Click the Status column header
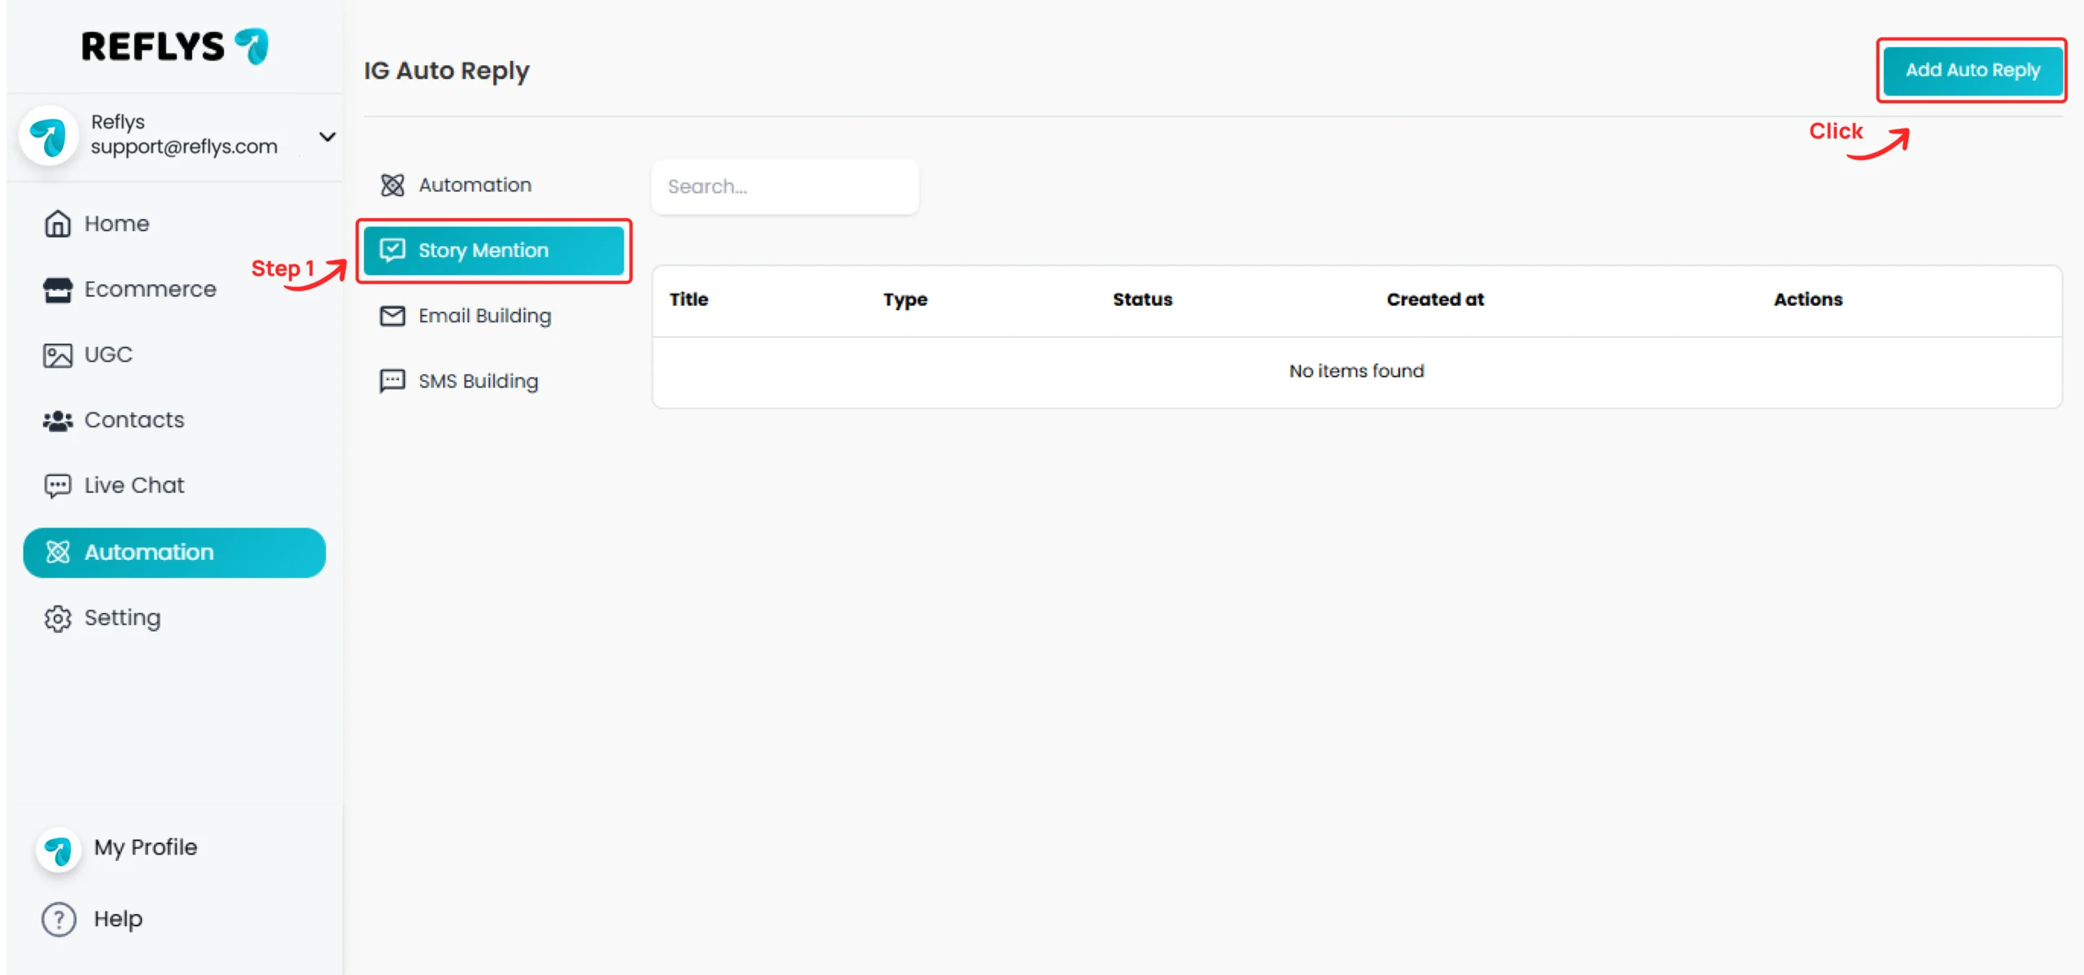Image resolution: width=2084 pixels, height=975 pixels. pyautogui.click(x=1142, y=299)
